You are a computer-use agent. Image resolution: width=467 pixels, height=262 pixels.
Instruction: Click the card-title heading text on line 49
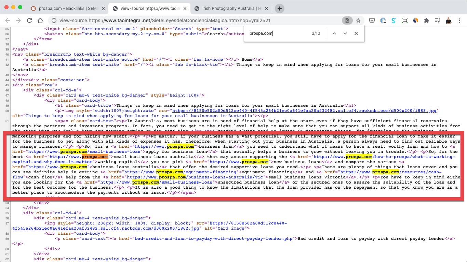tap(229, 105)
